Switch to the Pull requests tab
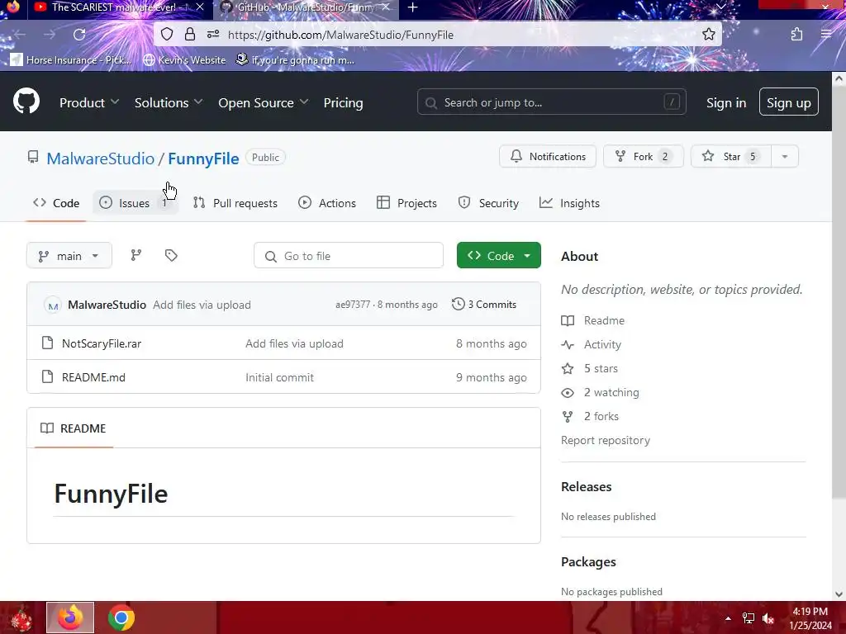The height and width of the screenshot is (634, 846). [235, 203]
